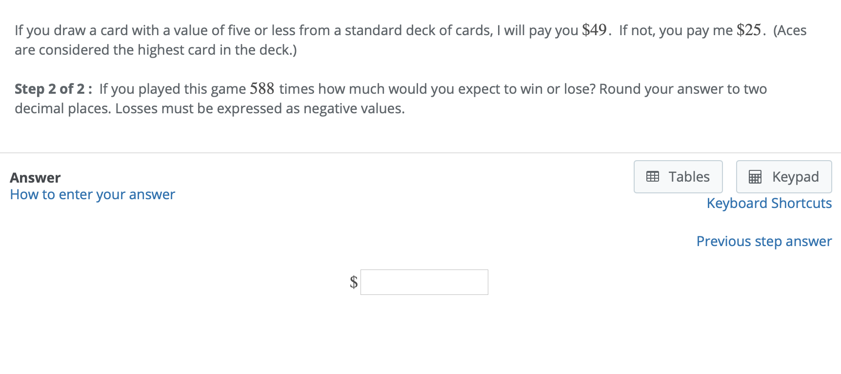Click the table icon inside the Tables button
The width and height of the screenshot is (841, 374).
pyautogui.click(x=654, y=177)
